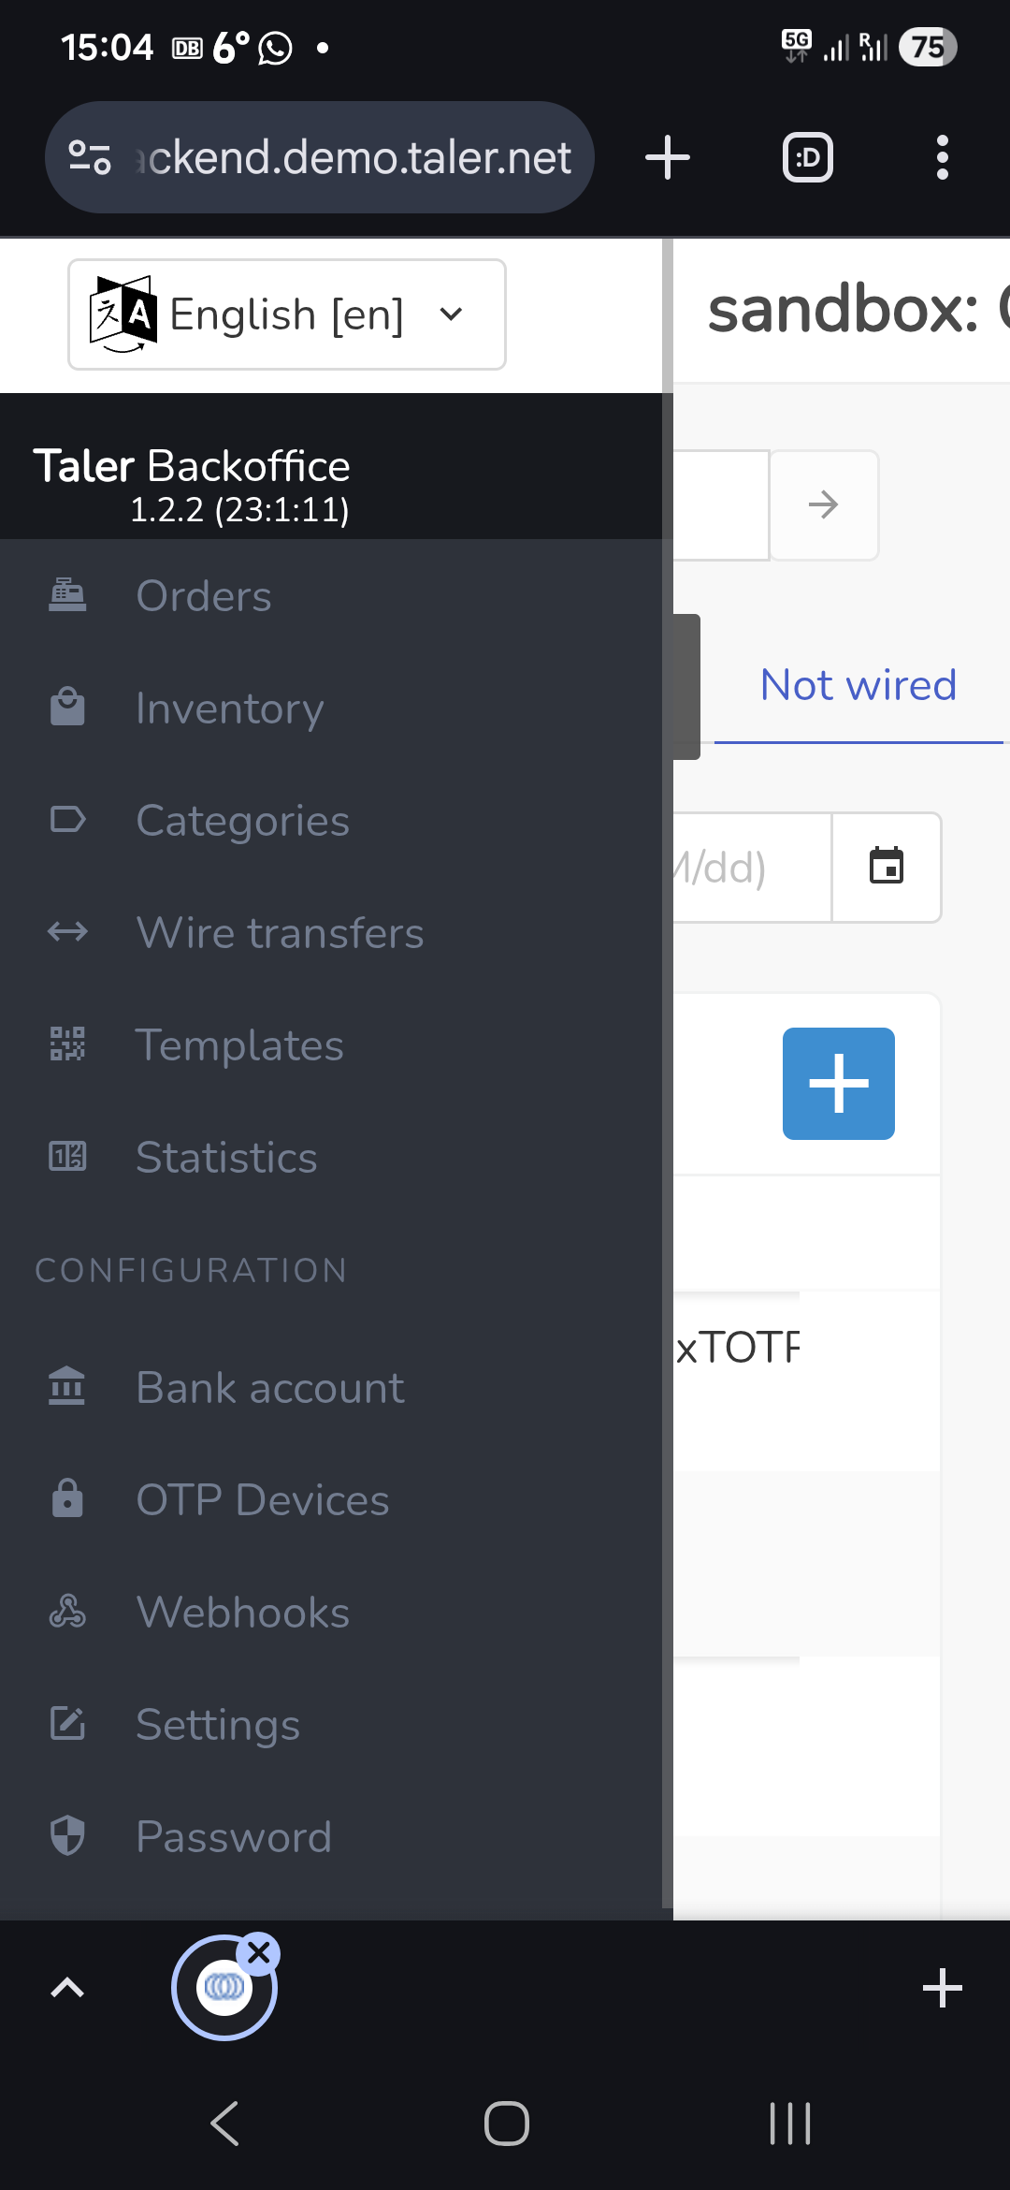Open the calendar date picker icon
This screenshot has width=1010, height=2190.
pos(886,867)
